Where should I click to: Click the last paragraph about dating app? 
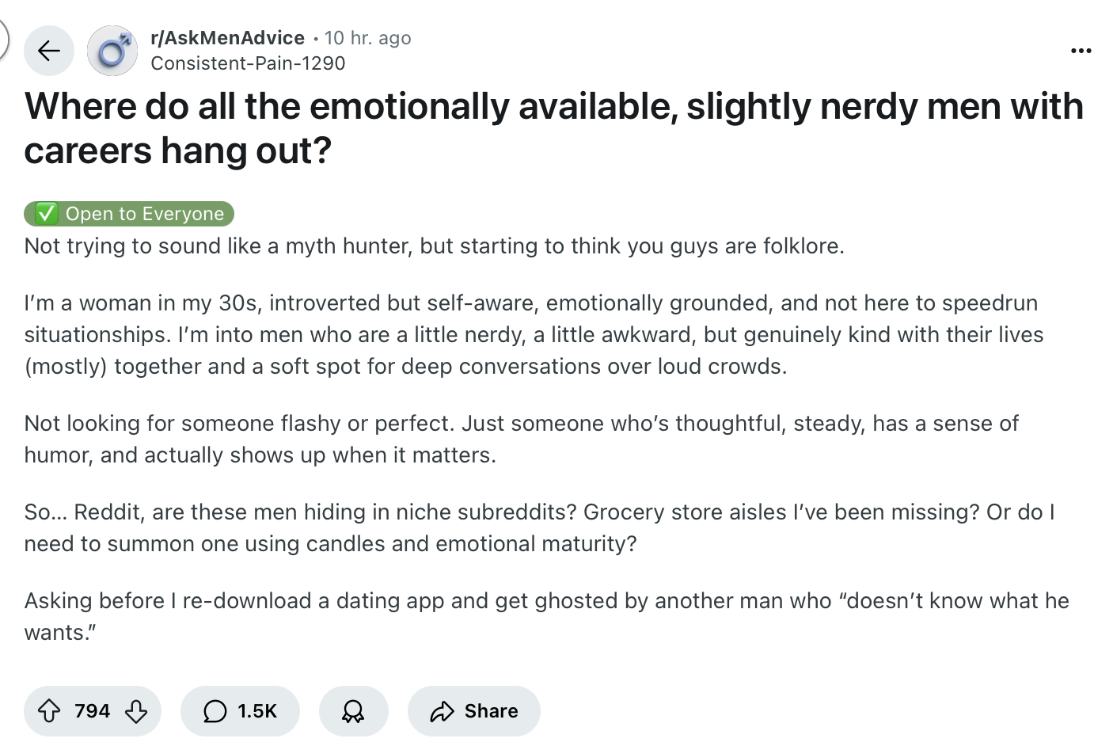[546, 616]
